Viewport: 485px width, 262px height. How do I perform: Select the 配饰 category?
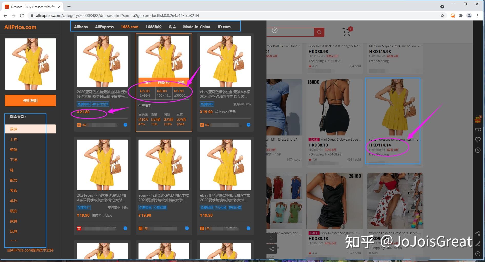click(x=14, y=180)
